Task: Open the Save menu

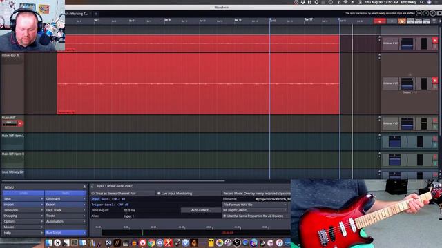Action: pos(23,199)
